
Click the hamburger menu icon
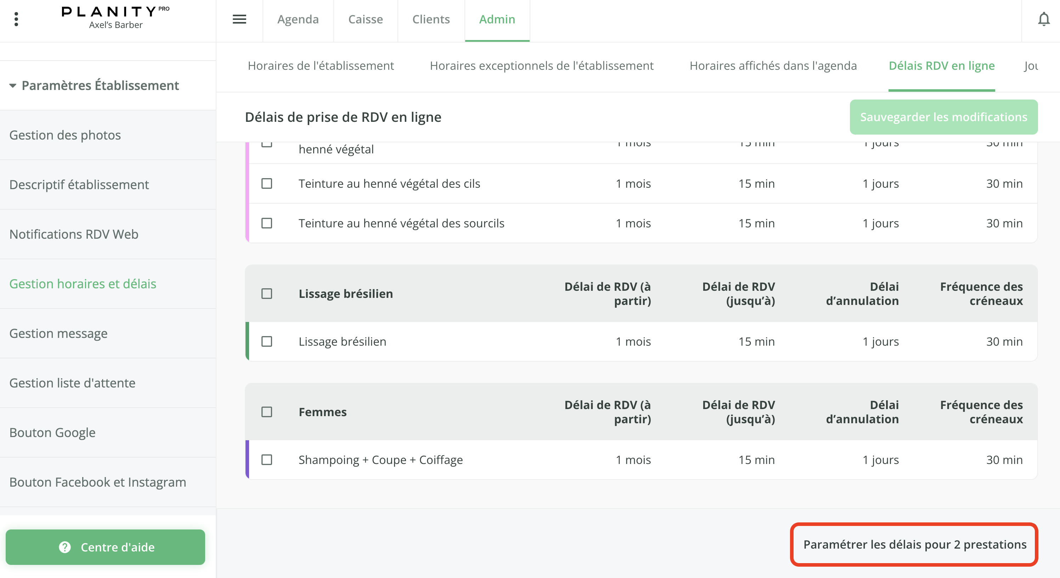click(239, 19)
